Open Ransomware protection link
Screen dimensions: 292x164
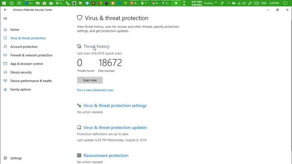(106, 155)
